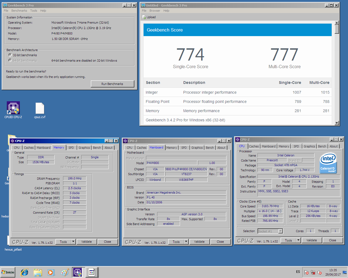This screenshot has height=278, width=348.
Task: Open About tab in Memory CPU-Z window
Action: click(108, 148)
